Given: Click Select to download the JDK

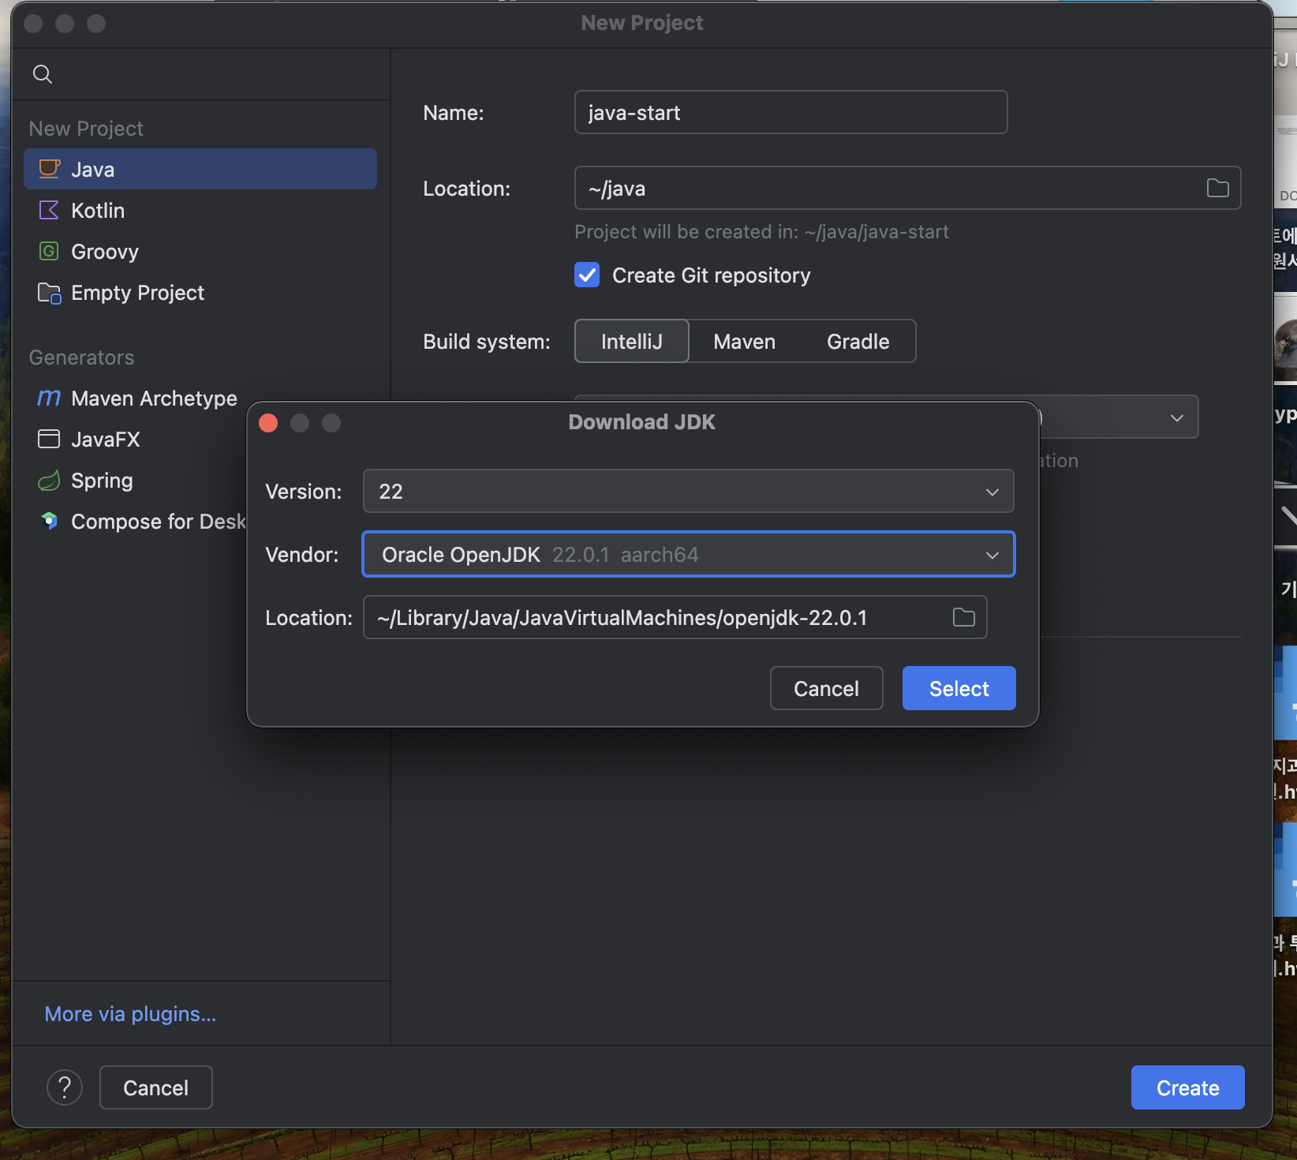Looking at the screenshot, I should pyautogui.click(x=959, y=688).
